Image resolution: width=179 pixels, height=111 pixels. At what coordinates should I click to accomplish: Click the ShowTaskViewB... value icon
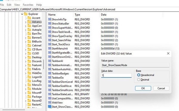point(50,32)
